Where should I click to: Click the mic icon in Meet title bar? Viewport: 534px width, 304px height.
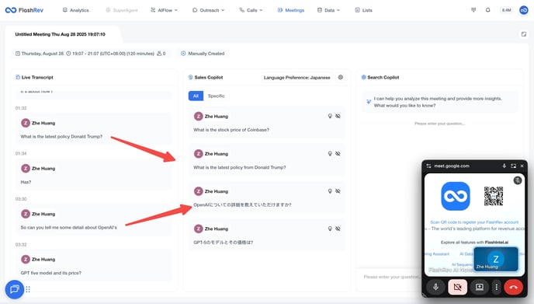504,166
